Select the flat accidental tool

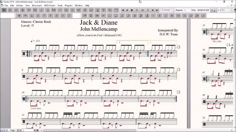click(166, 15)
